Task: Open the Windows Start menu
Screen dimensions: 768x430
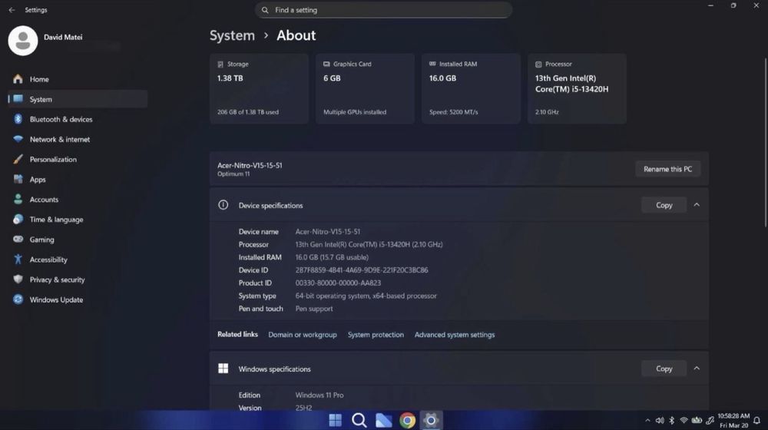Action: point(335,420)
